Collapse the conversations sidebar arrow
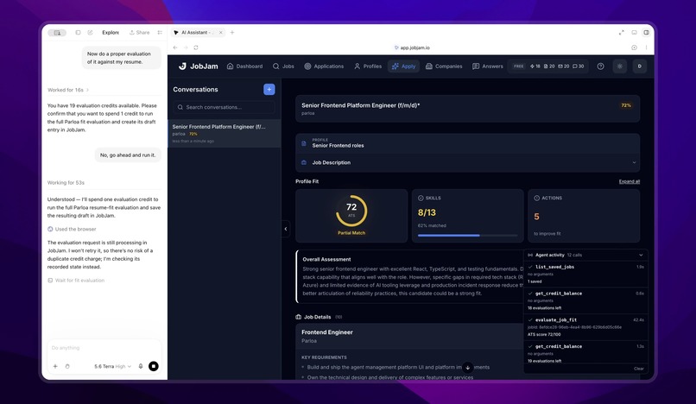Viewport: 696px width, 404px height. pos(286,229)
